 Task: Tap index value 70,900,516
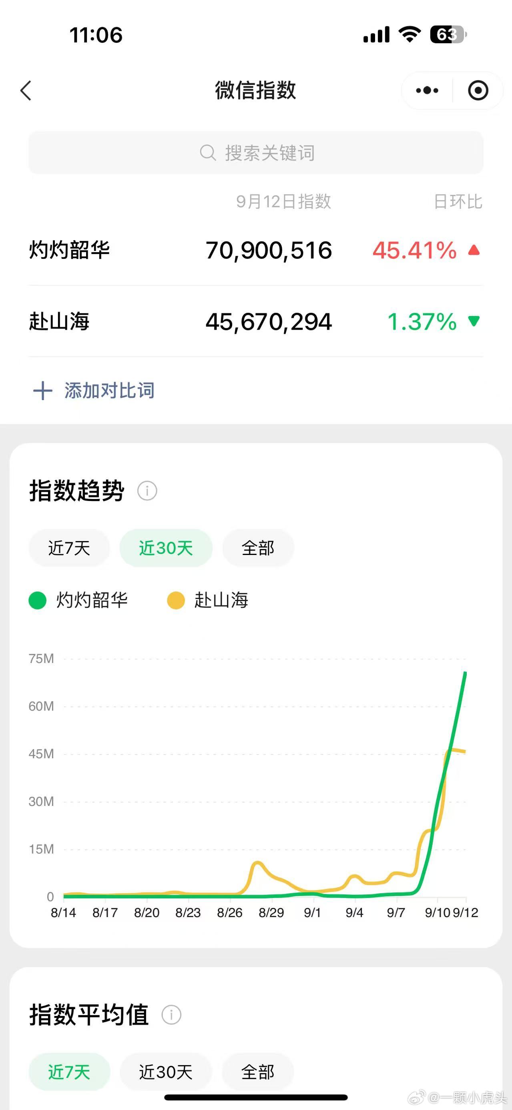(269, 250)
